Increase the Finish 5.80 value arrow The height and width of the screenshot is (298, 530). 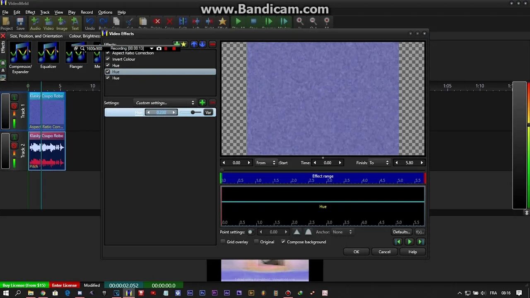coord(422,163)
